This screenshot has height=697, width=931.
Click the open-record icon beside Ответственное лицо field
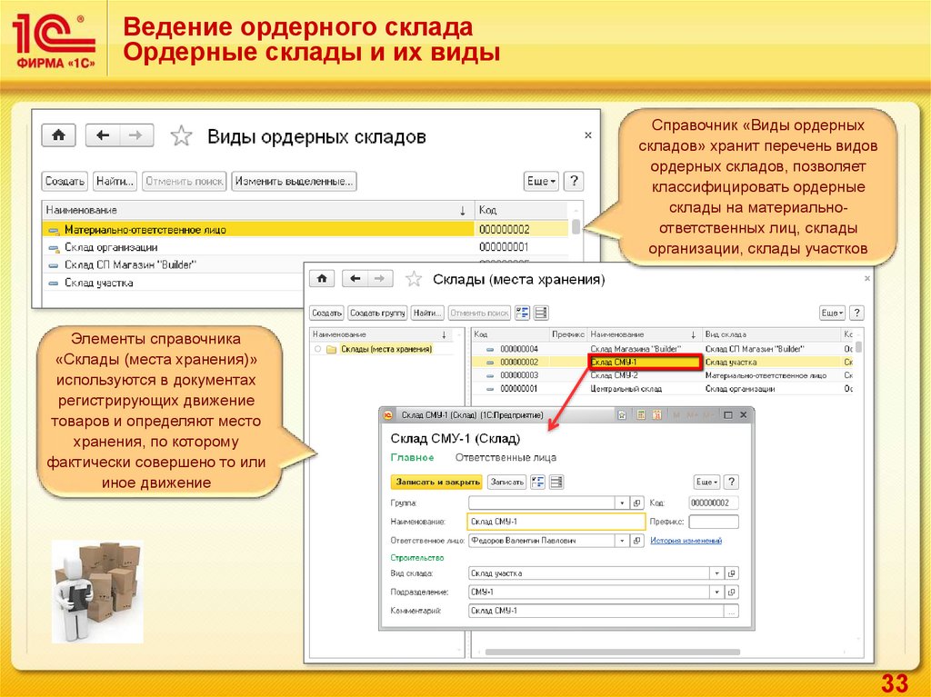637,541
